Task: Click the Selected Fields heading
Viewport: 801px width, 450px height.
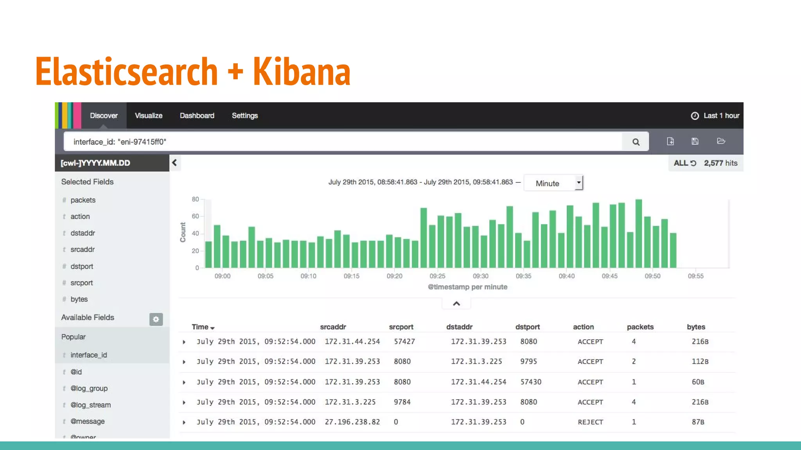Action: pos(87,182)
